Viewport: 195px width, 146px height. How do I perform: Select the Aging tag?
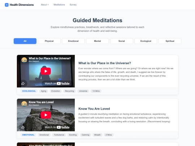pos(44,91)
